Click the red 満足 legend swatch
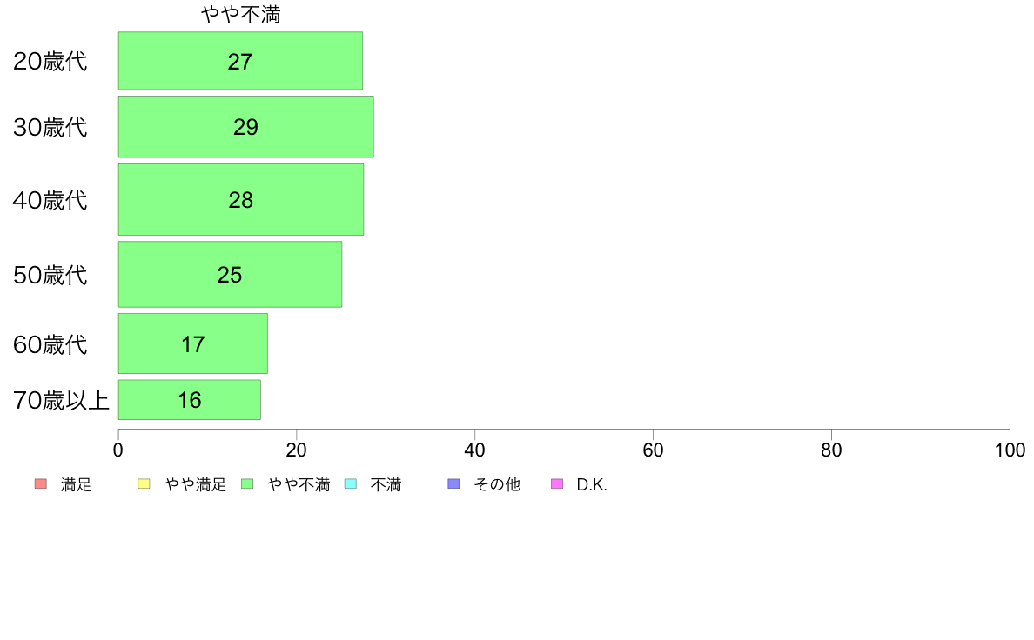The width and height of the screenshot is (1034, 640). click(x=41, y=483)
